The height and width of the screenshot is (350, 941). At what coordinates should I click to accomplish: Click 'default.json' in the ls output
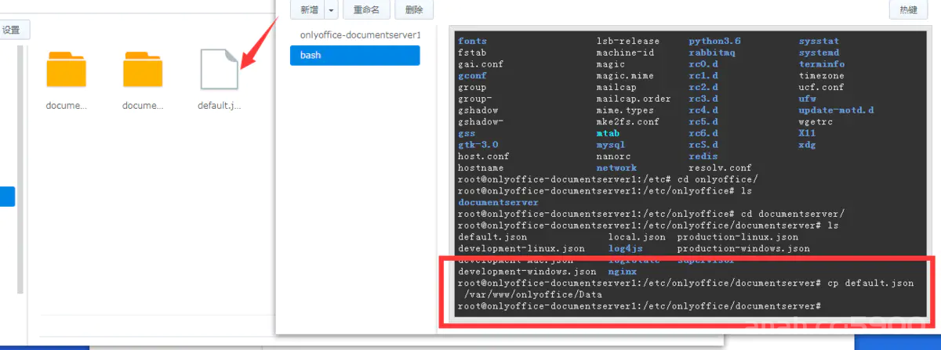coord(492,236)
